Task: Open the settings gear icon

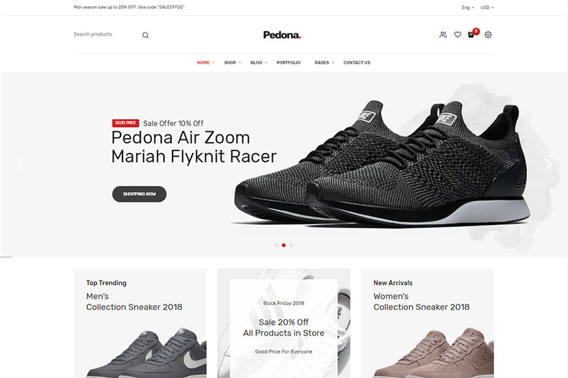Action: [488, 35]
